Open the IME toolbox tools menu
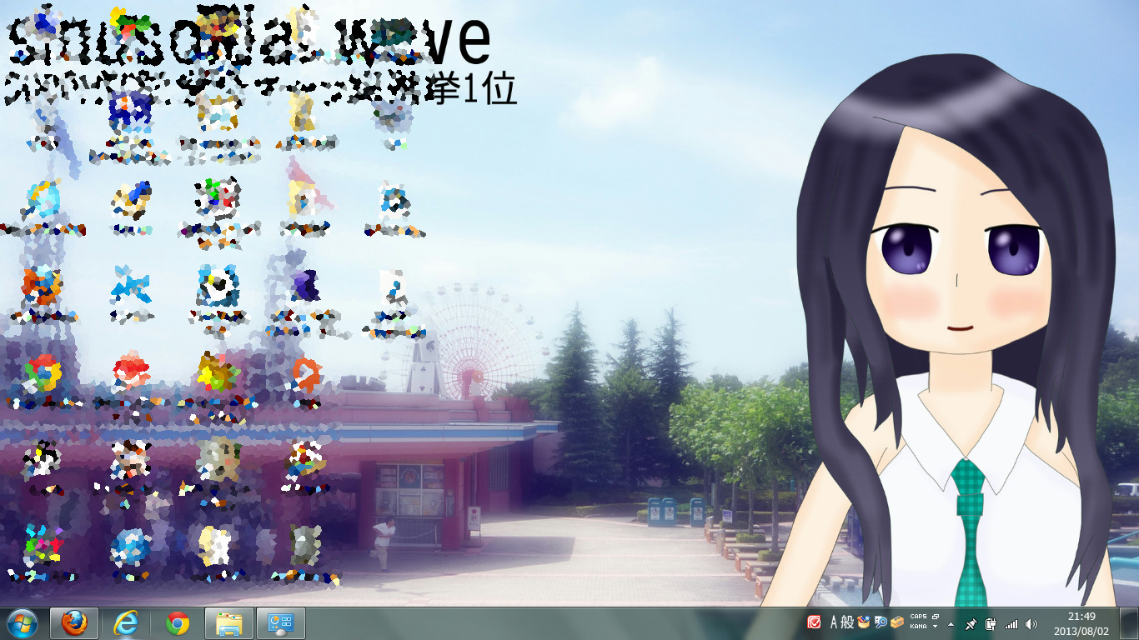 click(x=897, y=622)
